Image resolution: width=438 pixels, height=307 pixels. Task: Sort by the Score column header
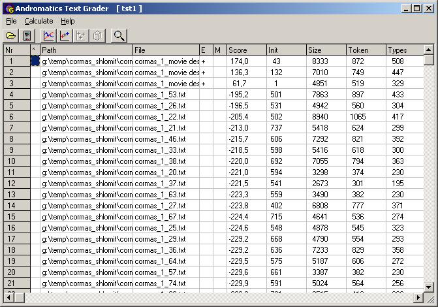pyautogui.click(x=245, y=50)
